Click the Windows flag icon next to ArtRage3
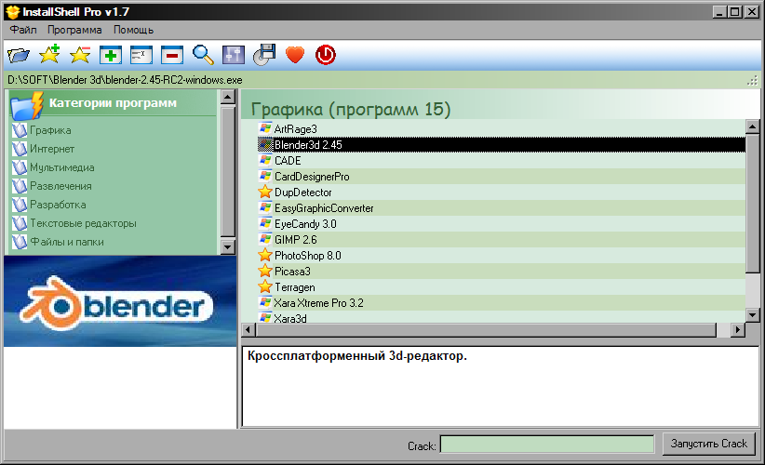Image resolution: width=765 pixels, height=465 pixels. [265, 128]
